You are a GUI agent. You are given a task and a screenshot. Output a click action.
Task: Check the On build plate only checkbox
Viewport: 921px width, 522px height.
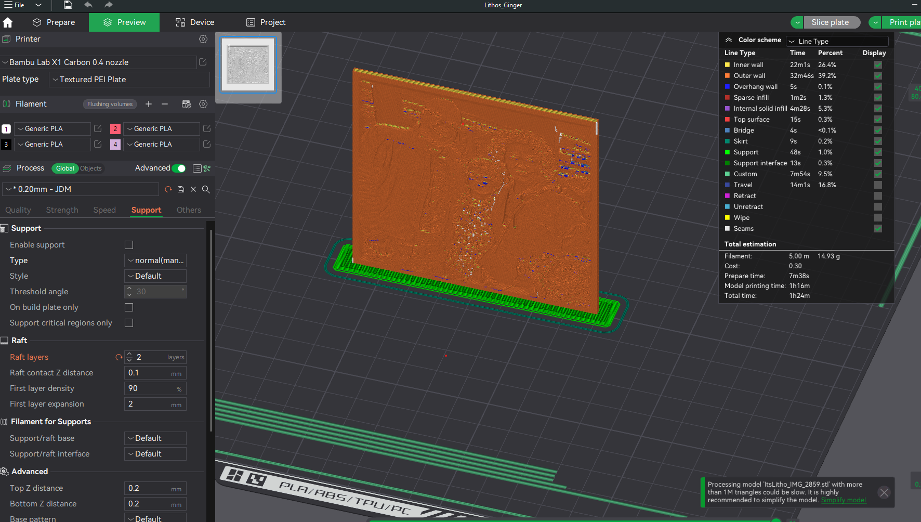[x=128, y=307]
